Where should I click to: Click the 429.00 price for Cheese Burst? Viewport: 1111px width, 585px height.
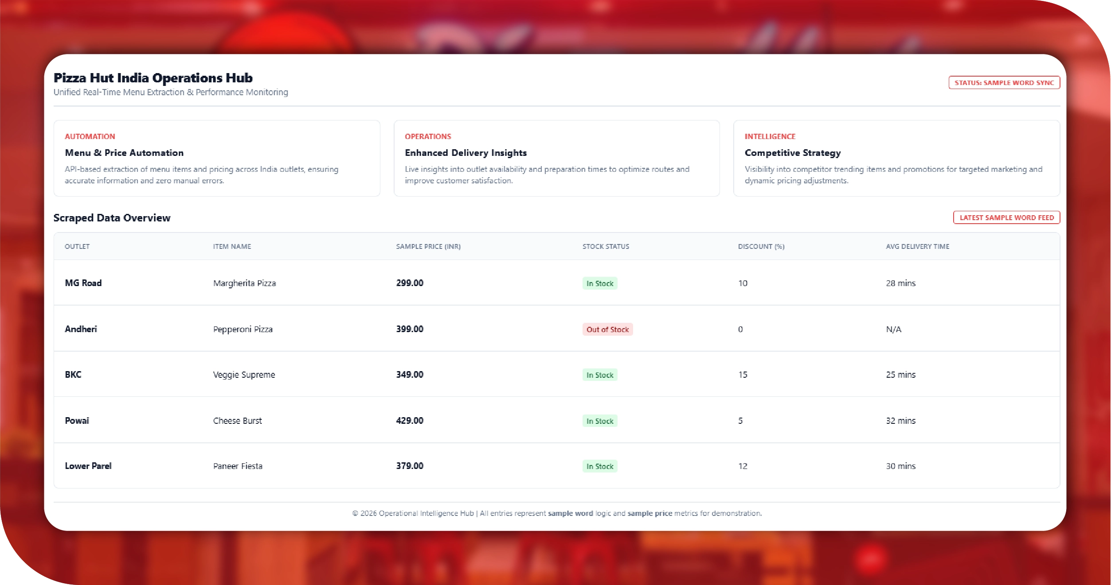click(409, 421)
